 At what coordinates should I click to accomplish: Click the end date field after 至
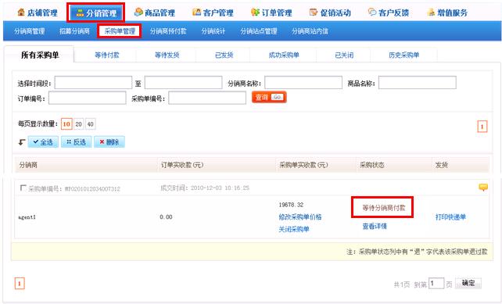[183, 83]
